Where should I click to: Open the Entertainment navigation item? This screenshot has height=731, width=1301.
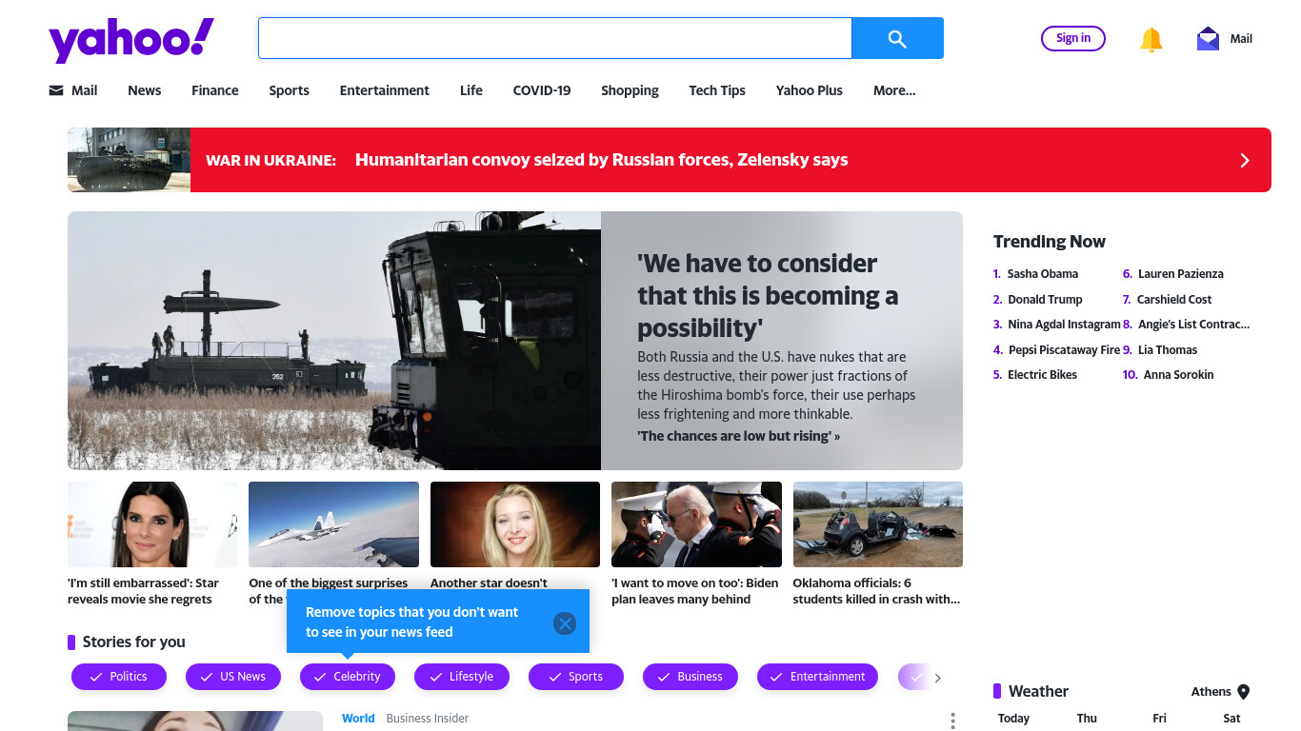(x=385, y=90)
